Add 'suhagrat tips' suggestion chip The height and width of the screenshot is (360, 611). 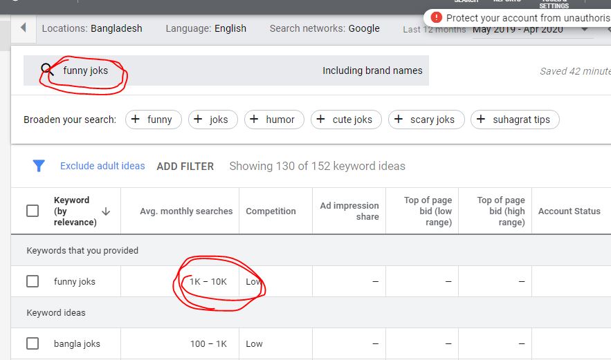click(x=515, y=120)
